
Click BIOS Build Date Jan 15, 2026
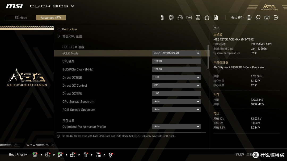coord(259,49)
